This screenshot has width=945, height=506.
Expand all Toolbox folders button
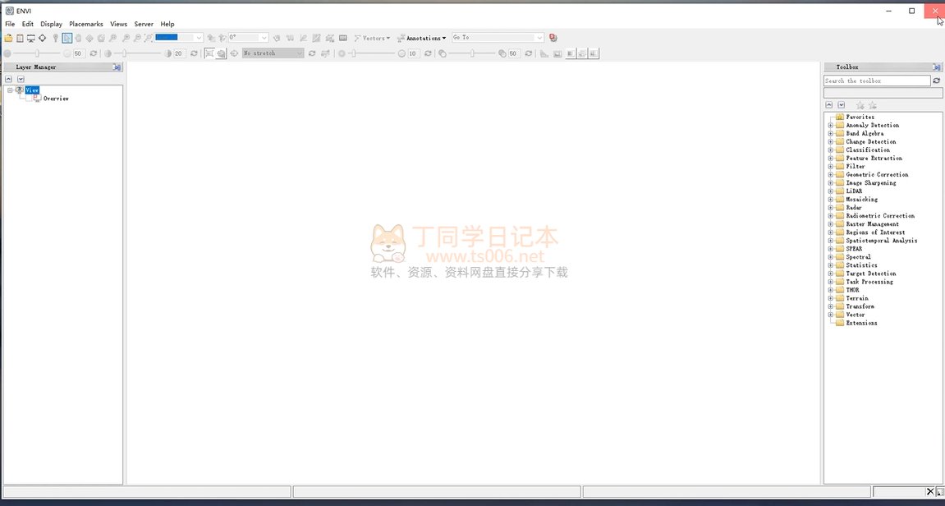pos(842,105)
